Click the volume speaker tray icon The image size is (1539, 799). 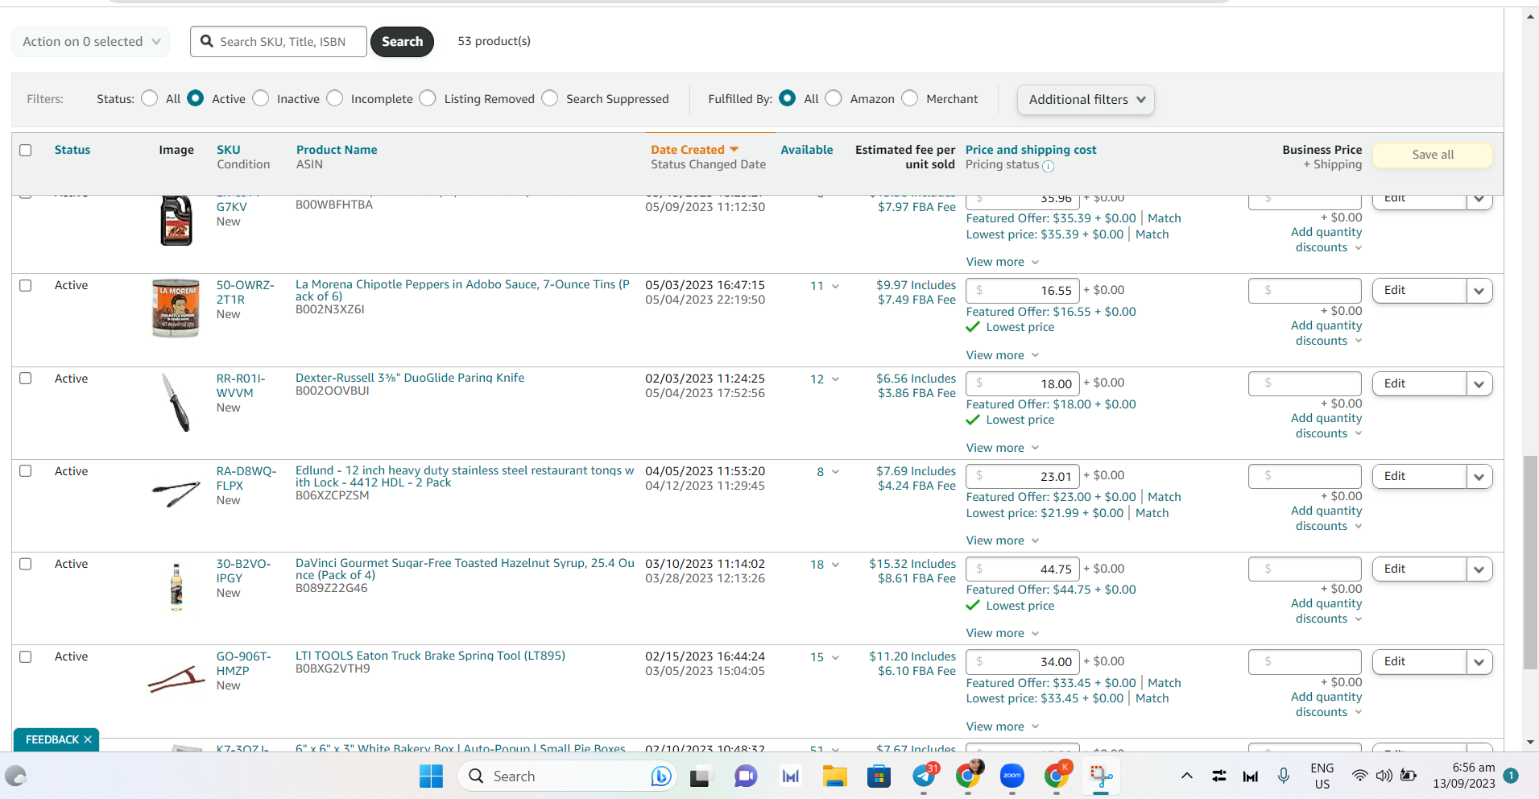[1384, 776]
